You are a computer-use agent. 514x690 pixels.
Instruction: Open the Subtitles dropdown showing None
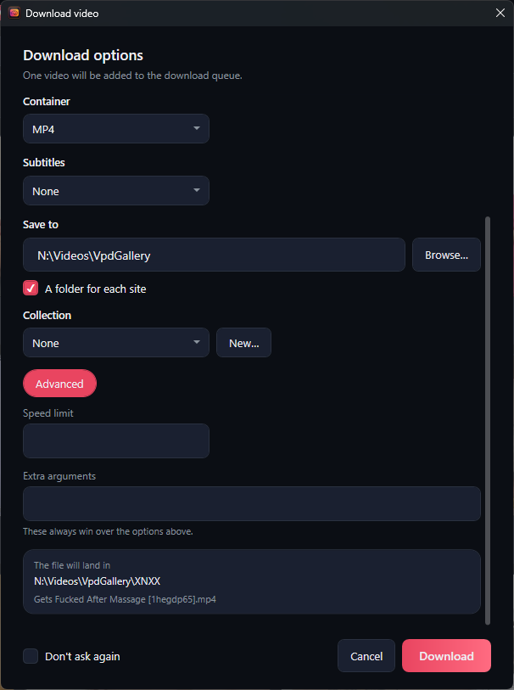click(116, 191)
